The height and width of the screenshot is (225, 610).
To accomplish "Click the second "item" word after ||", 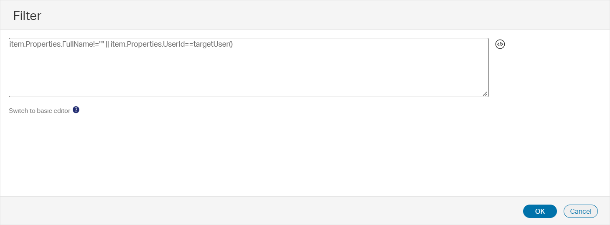I will coord(117,44).
